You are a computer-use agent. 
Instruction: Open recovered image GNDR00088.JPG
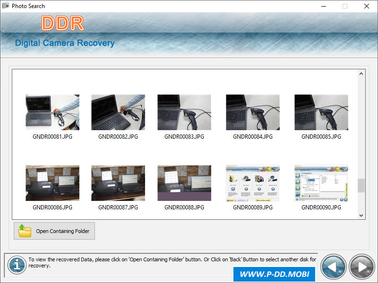coord(184,183)
